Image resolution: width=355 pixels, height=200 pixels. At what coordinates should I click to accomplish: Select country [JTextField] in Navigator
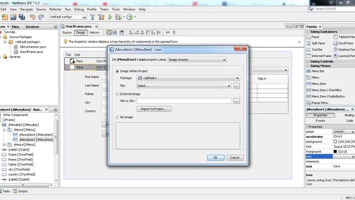[x=22, y=174]
